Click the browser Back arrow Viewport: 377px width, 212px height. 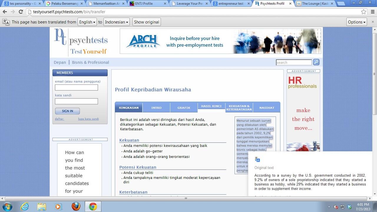[x=5, y=12]
